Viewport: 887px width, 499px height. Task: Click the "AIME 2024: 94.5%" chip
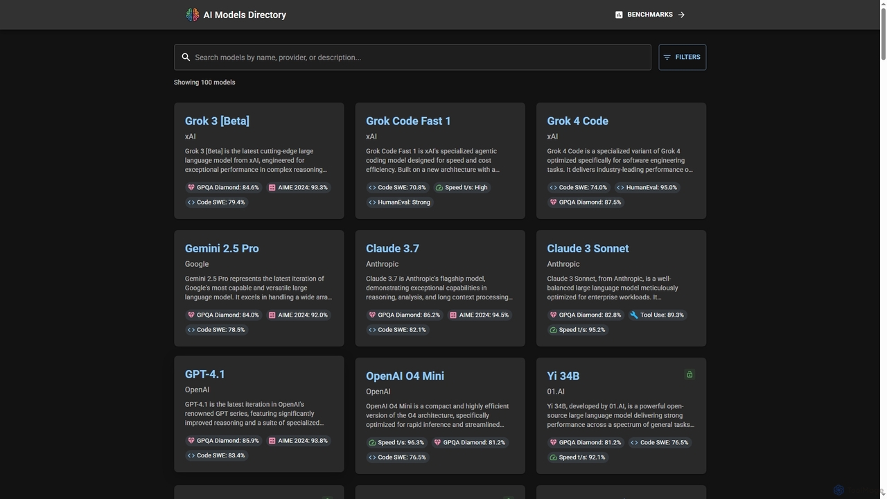(479, 315)
